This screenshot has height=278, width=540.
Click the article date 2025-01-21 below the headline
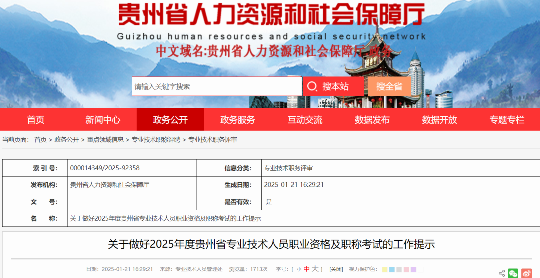(128, 269)
